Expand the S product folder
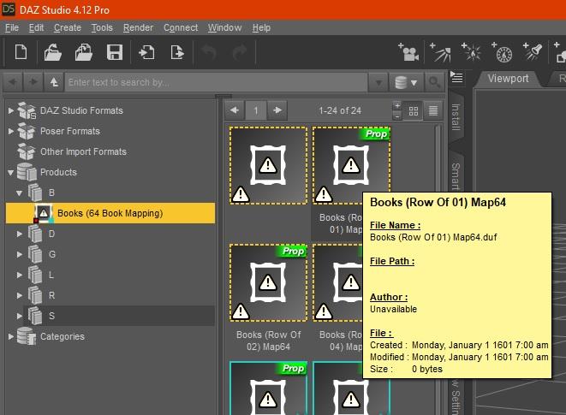The width and height of the screenshot is (566, 415). click(20, 316)
